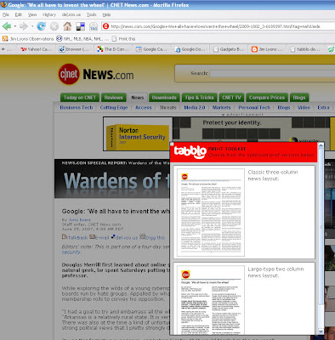Switch to the Yahoo! Ca... browser tab
The image size is (335, 340).
pyautogui.click(x=37, y=49)
